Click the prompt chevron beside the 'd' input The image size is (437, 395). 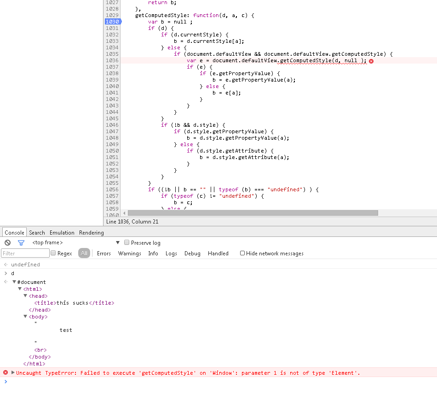pyautogui.click(x=6, y=273)
